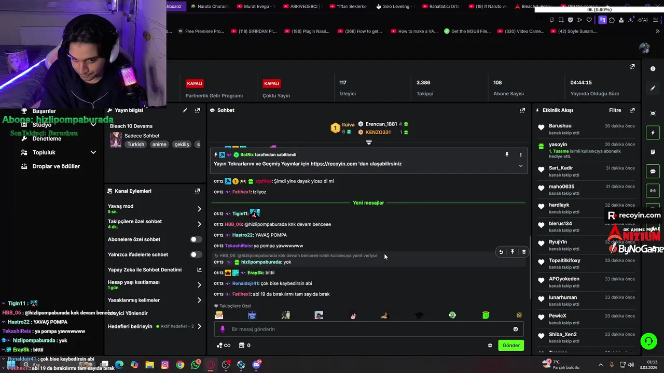The height and width of the screenshot is (373, 664).
Task: Click the screen capture icon in right sidebar
Action: (x=653, y=113)
